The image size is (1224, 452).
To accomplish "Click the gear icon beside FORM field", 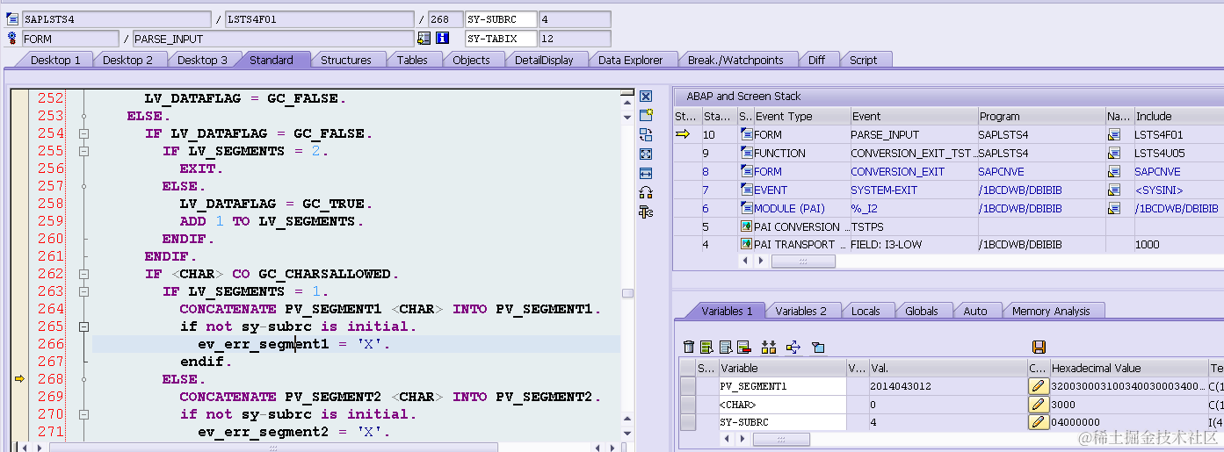I will [x=12, y=38].
